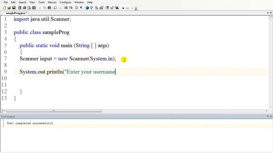
Task: Create a new document with toolbar icon
Action: pyautogui.click(x=5, y=8)
